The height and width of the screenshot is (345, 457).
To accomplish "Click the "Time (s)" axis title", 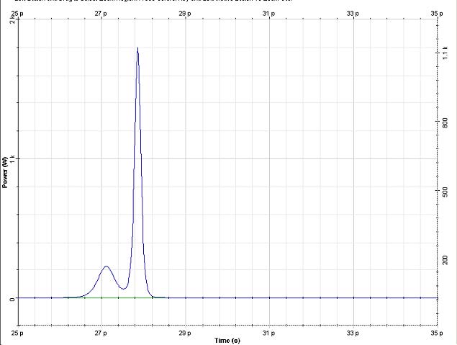I will click(x=227, y=341).
